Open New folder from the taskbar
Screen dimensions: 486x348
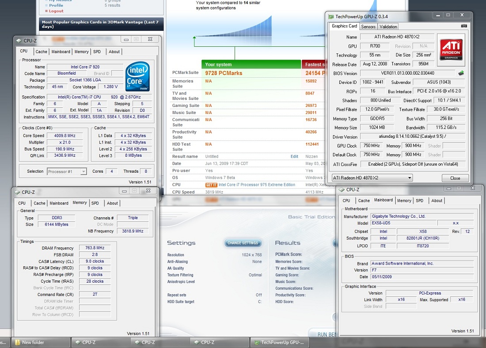click(x=41, y=342)
